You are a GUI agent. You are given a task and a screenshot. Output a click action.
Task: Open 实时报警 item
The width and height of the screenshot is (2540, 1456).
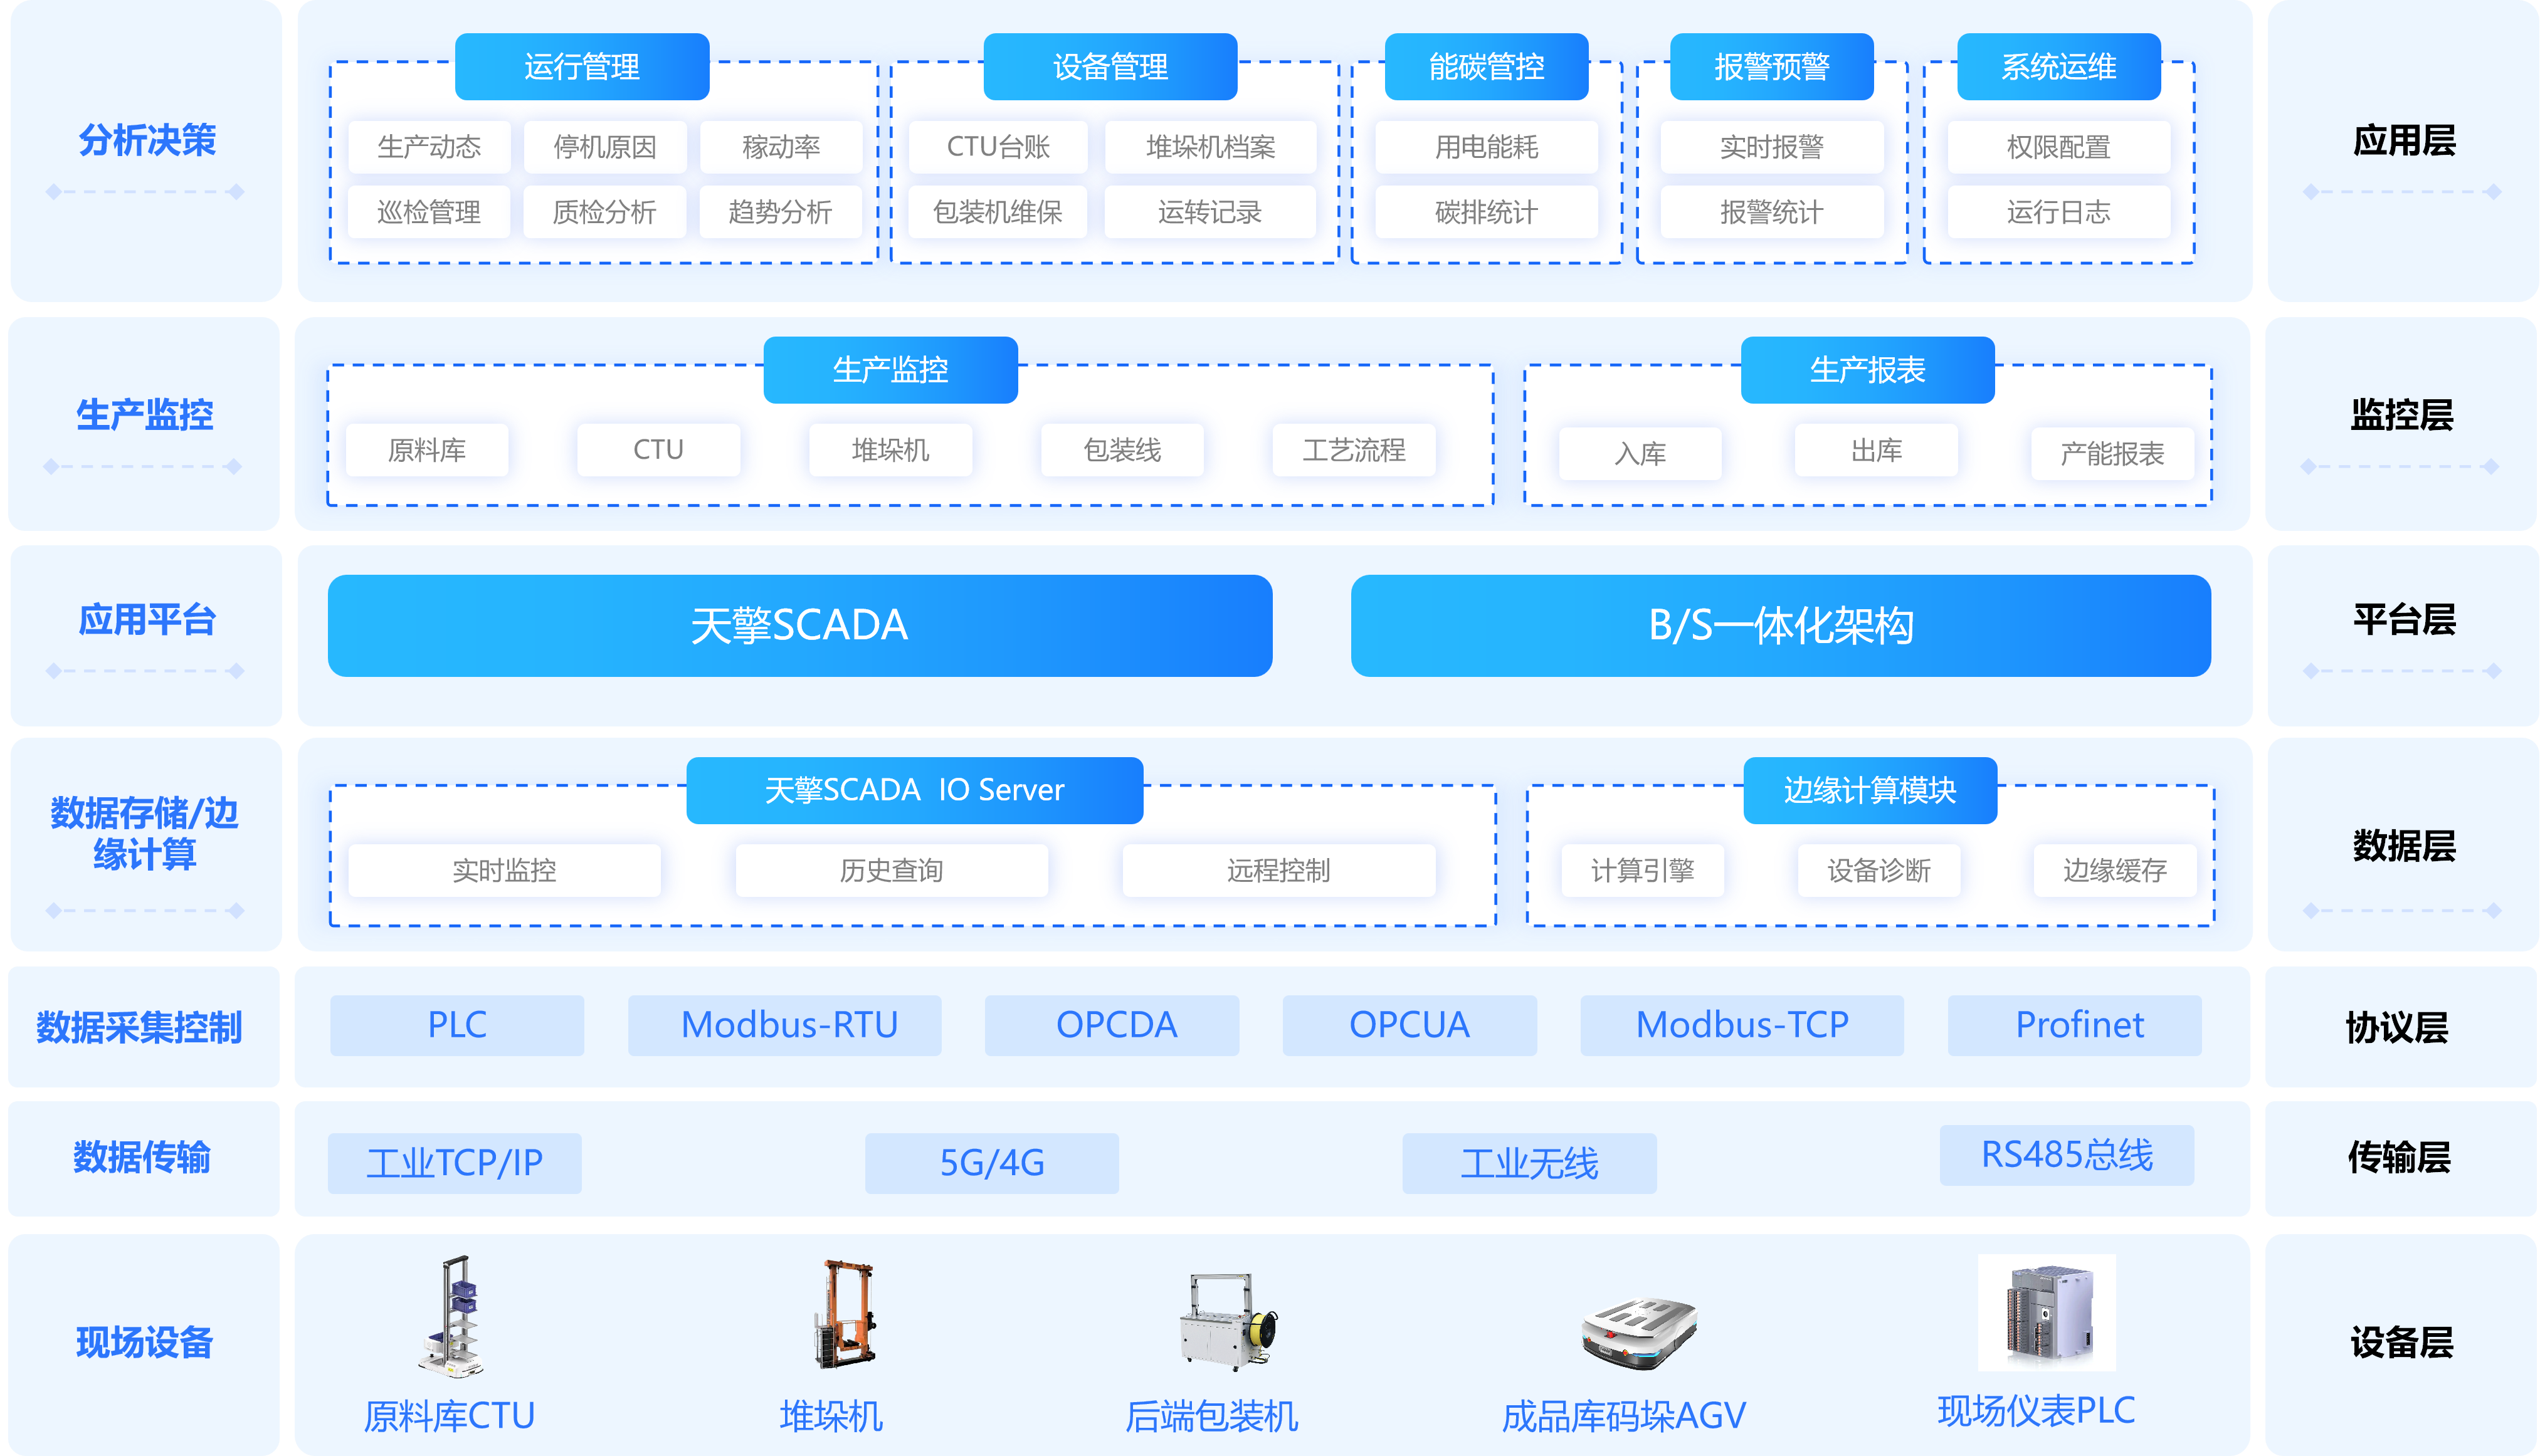tap(1772, 147)
